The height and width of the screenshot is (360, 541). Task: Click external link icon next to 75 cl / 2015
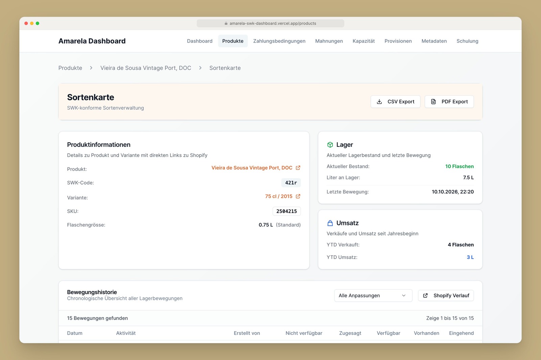click(298, 196)
